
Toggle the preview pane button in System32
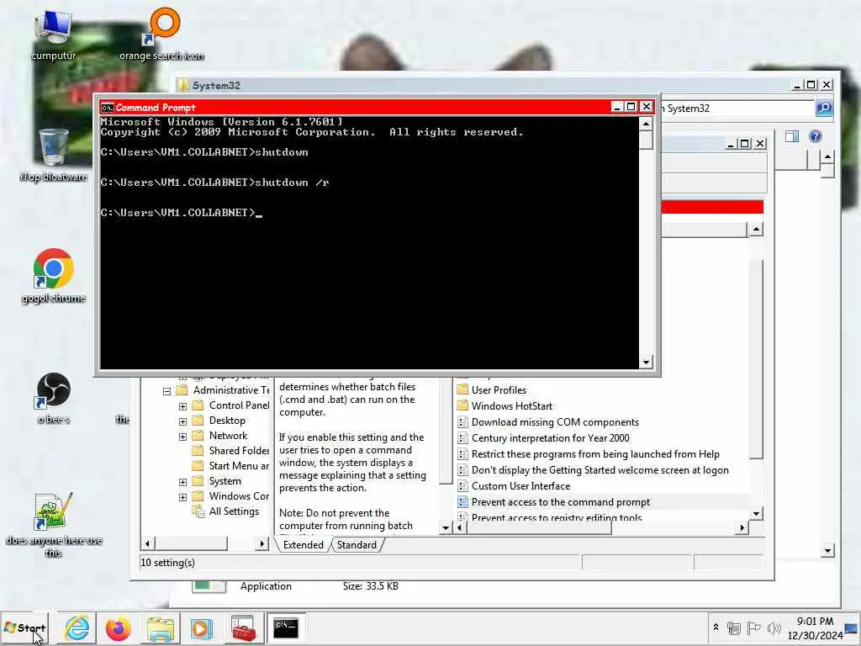click(792, 136)
